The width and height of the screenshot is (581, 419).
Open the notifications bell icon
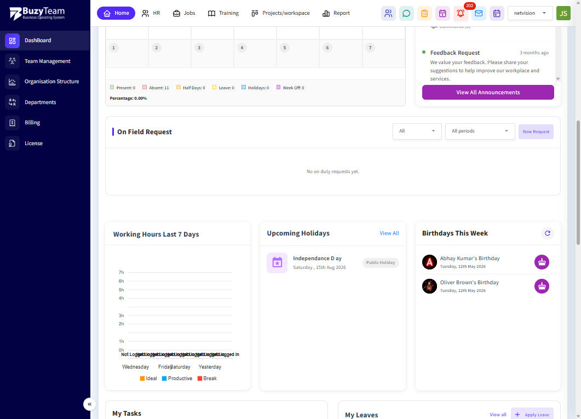(x=461, y=13)
